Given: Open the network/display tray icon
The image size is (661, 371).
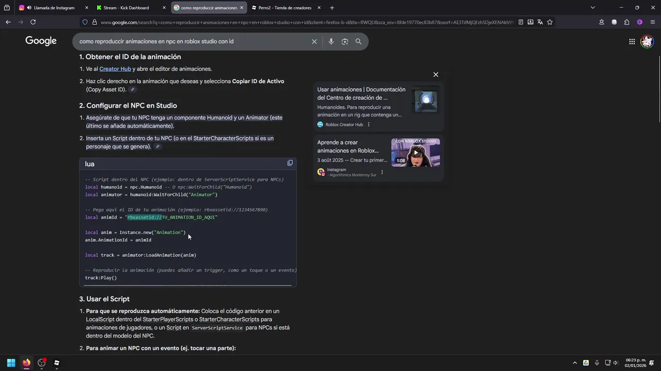Looking at the screenshot, I should (608, 363).
